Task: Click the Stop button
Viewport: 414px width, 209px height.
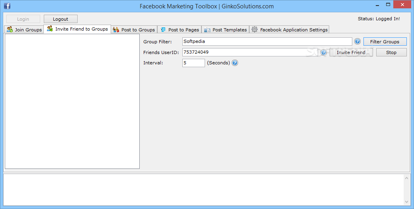Action: pyautogui.click(x=391, y=52)
